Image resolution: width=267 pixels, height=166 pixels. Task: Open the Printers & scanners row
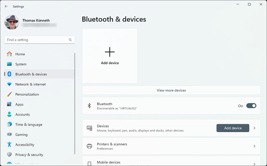click(x=171, y=146)
